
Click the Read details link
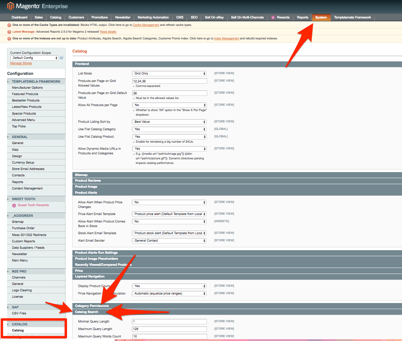pyautogui.click(x=108, y=32)
